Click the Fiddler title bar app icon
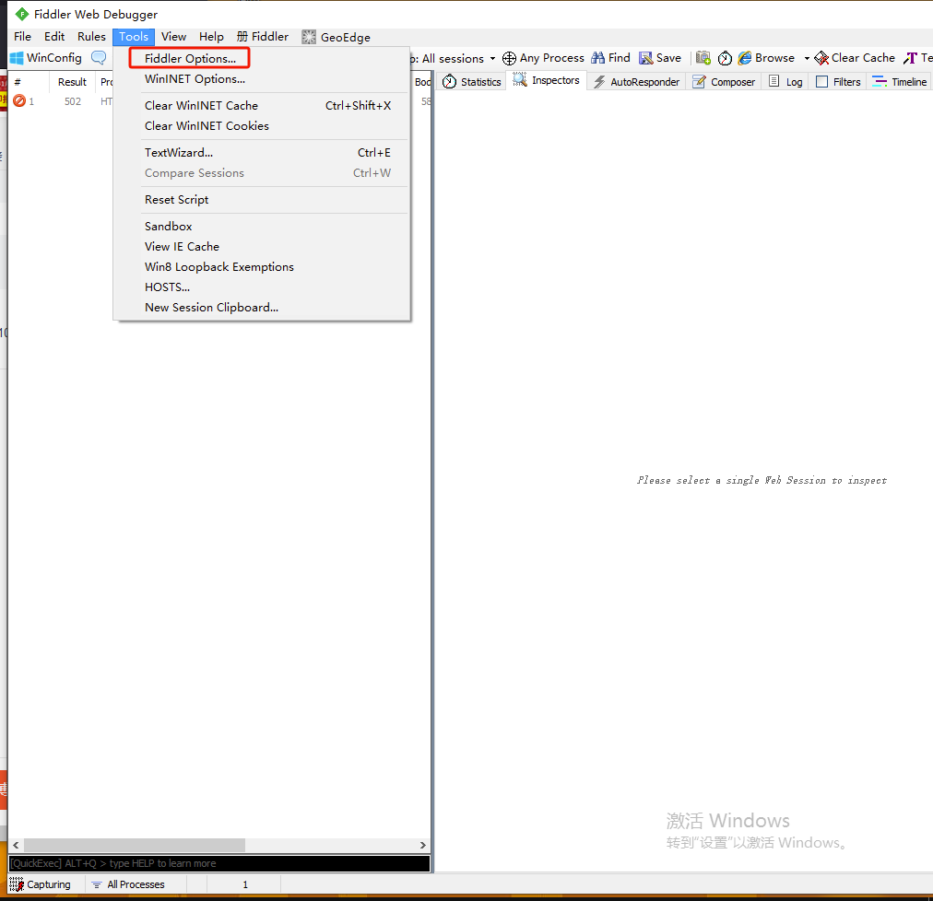The image size is (933, 901). click(x=22, y=14)
